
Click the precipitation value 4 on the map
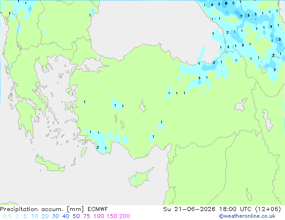(271, 26)
